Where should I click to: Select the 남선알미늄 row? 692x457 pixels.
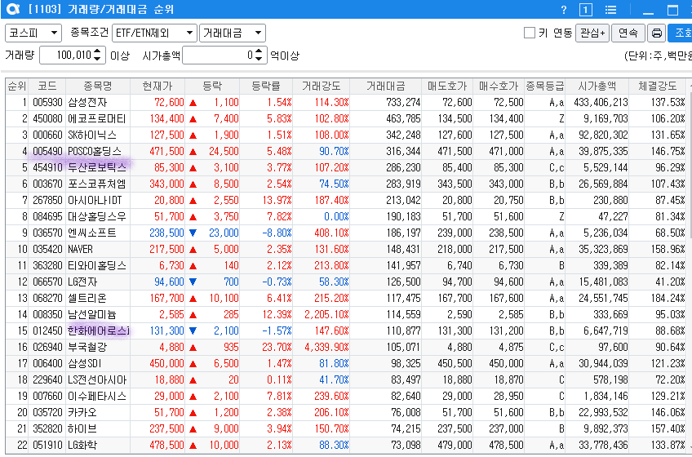[346, 315]
